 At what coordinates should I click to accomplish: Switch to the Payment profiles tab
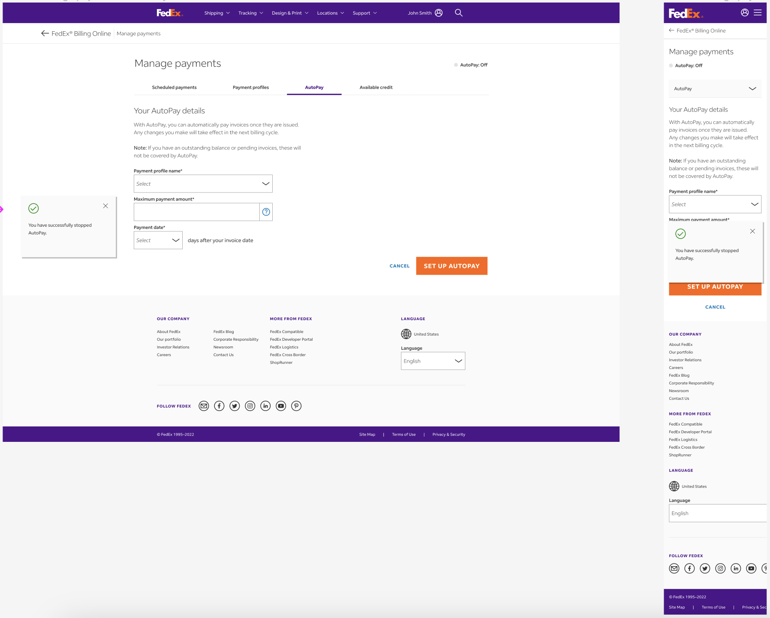tap(250, 87)
